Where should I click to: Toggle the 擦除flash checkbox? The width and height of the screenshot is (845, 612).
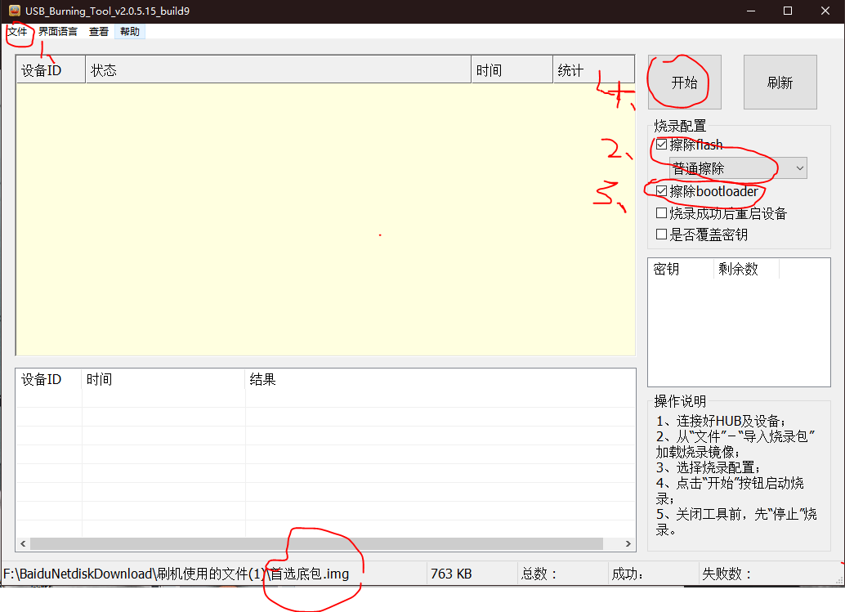(x=661, y=145)
